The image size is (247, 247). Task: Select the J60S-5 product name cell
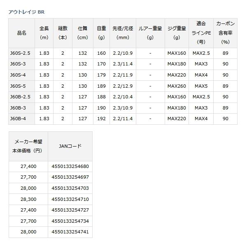coord(21,86)
